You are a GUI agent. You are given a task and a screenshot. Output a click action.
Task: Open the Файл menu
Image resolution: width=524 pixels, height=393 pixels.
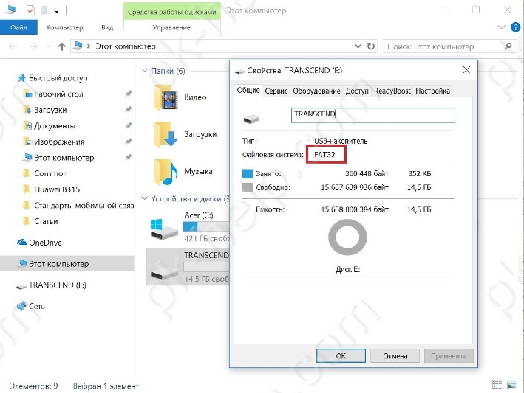[x=18, y=27]
